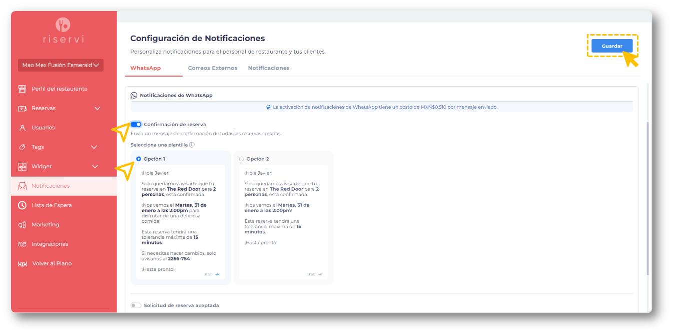Click the Confirmación de reserva label
The image size is (673, 334).
[175, 124]
